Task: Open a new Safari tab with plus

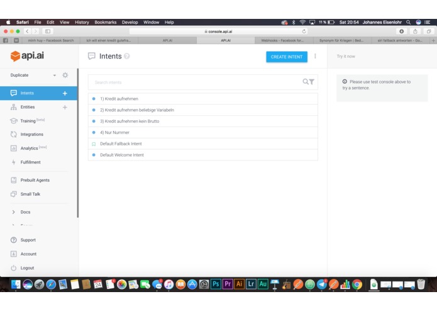Action: [433, 40]
